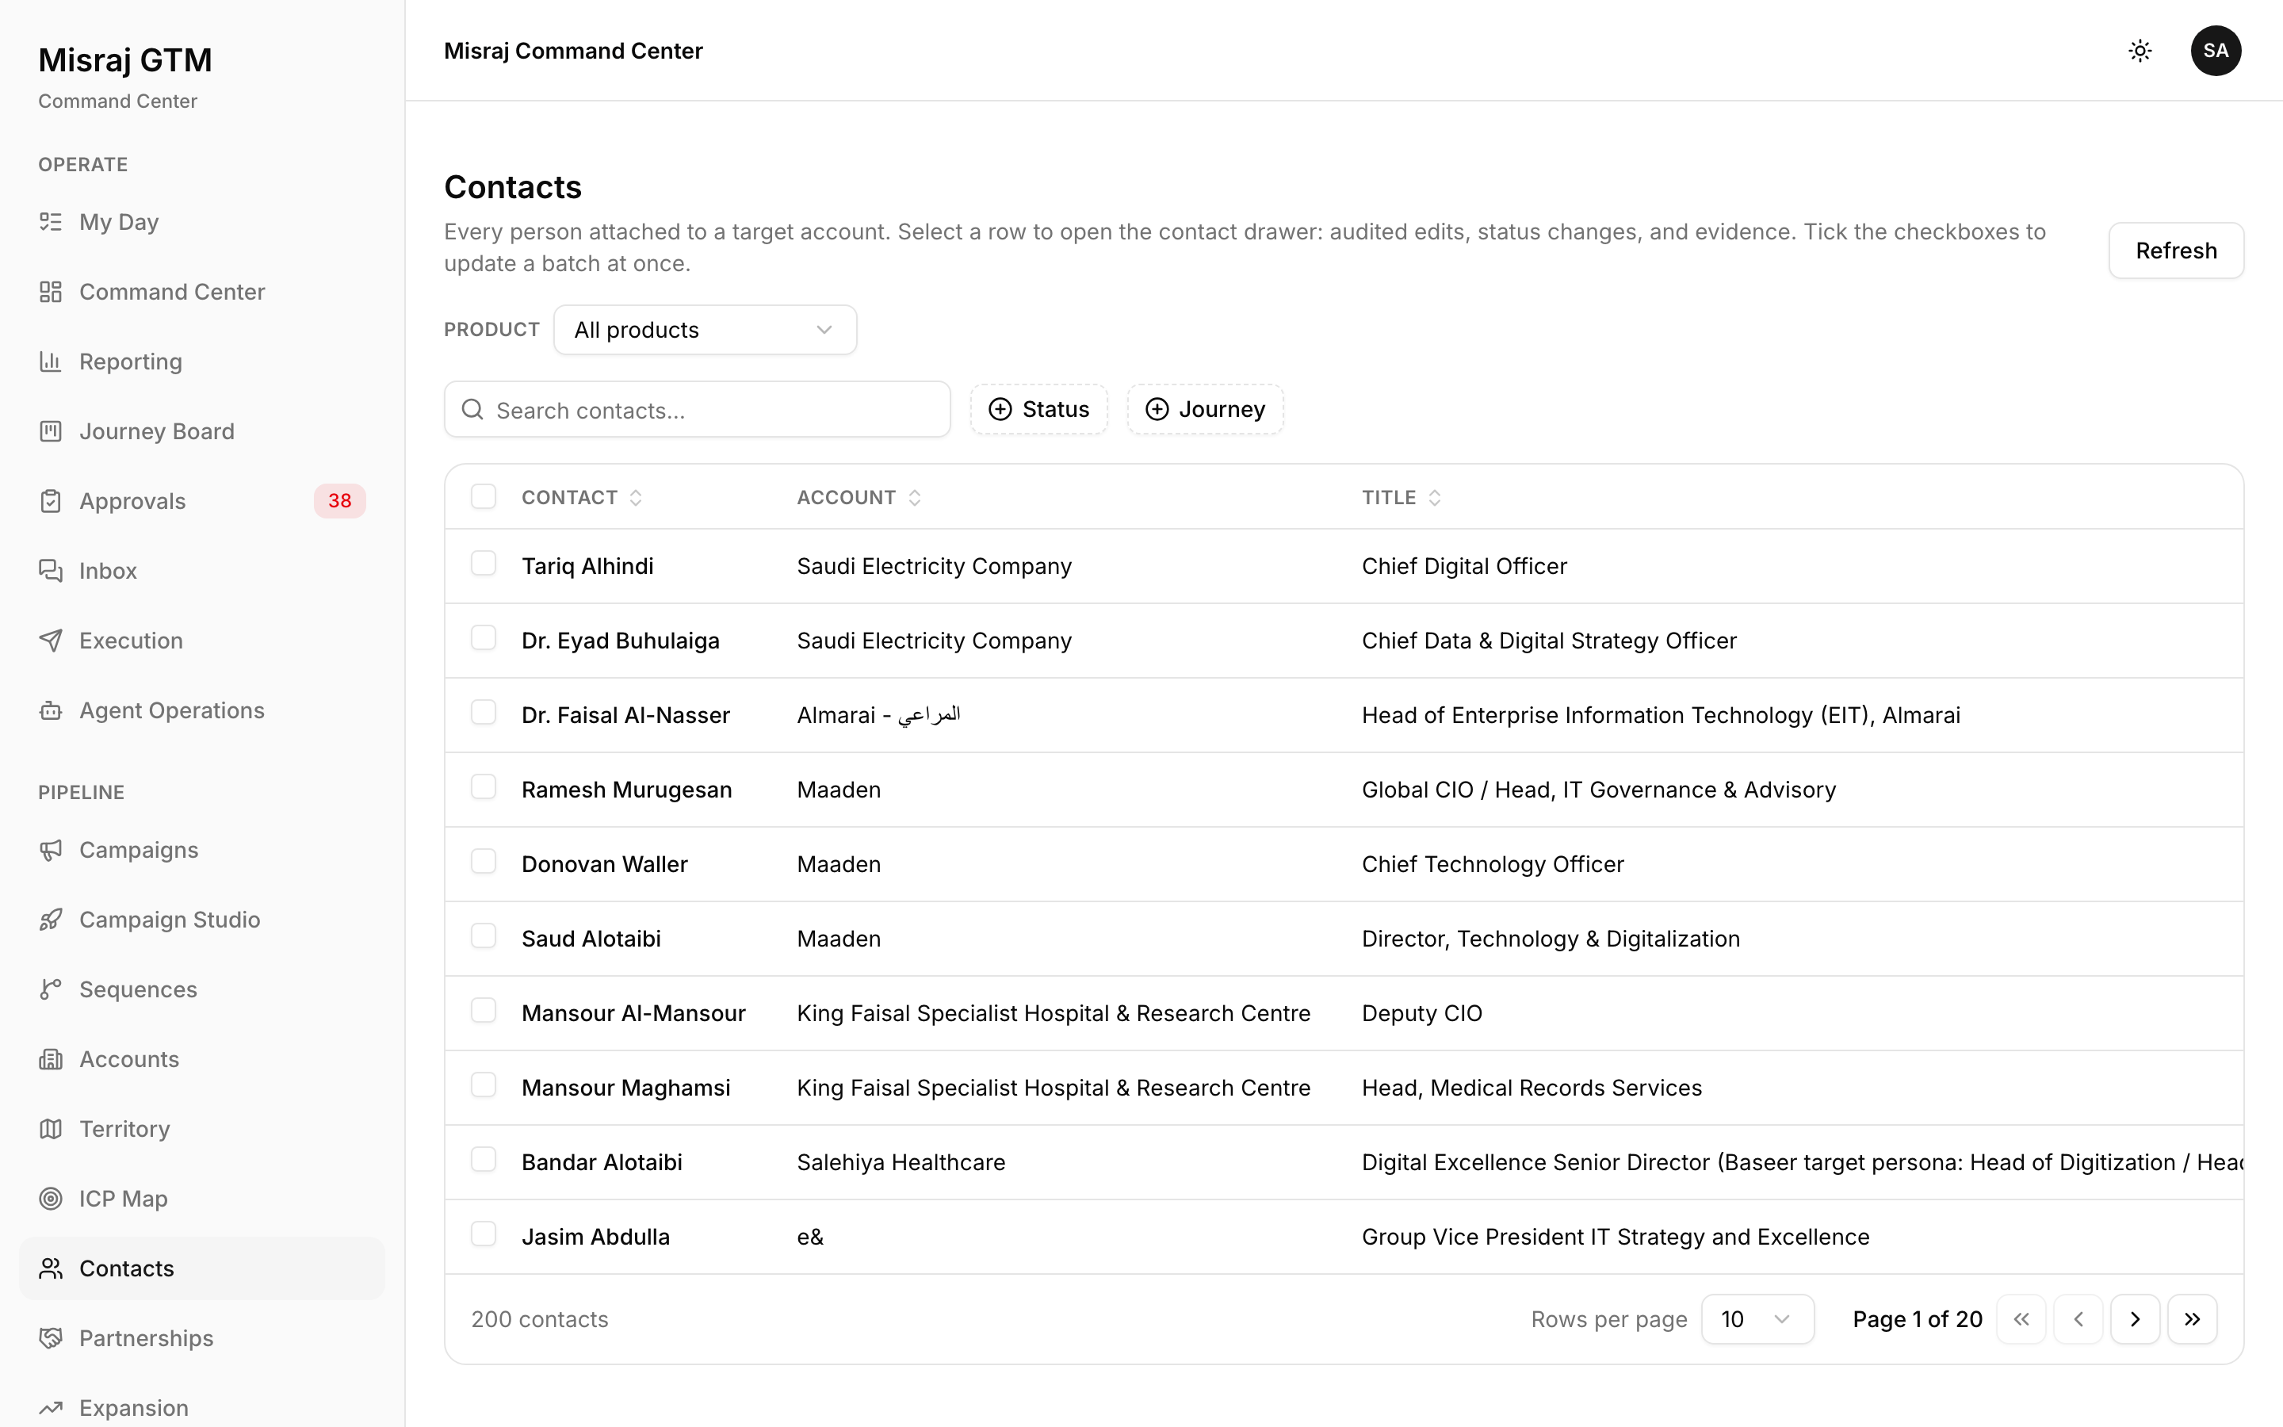
Task: Click the Reporting bar chart icon
Action: click(51, 362)
